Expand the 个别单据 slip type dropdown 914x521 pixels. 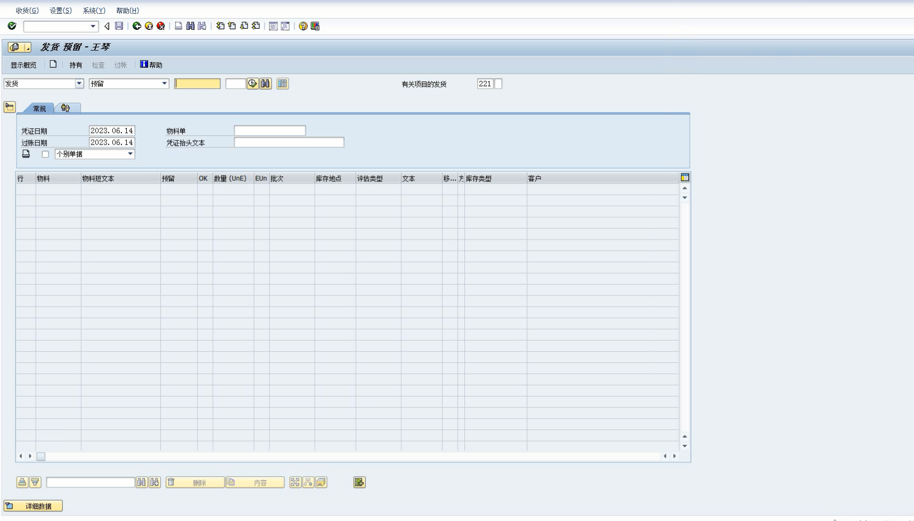(x=130, y=154)
